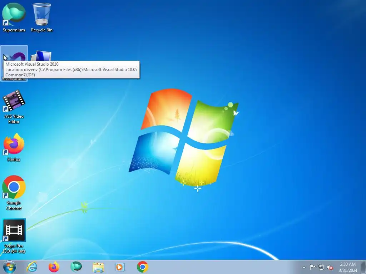Open the Supermium desktop shortcut
Image resolution: width=366 pixels, height=274 pixels.
click(14, 17)
